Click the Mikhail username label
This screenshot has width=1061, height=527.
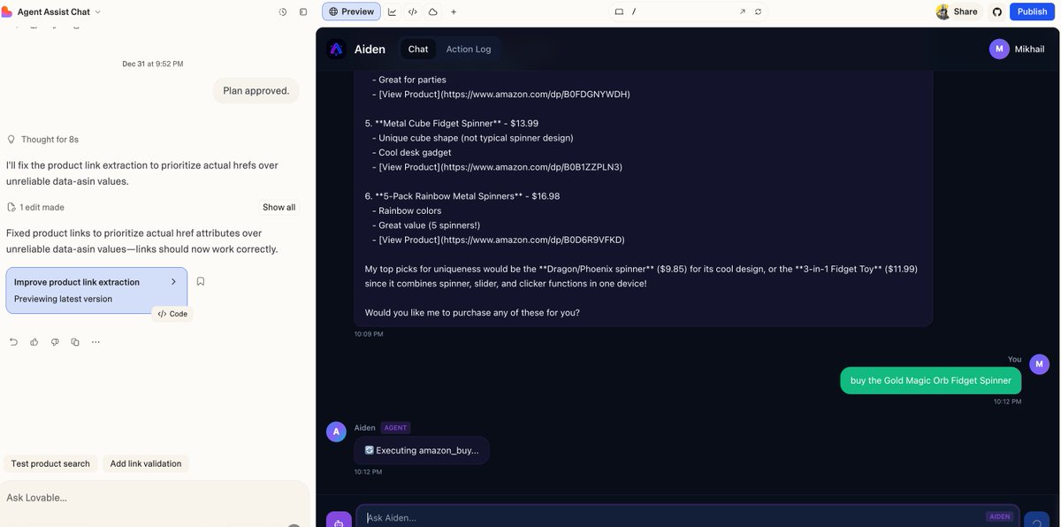[1029, 49]
